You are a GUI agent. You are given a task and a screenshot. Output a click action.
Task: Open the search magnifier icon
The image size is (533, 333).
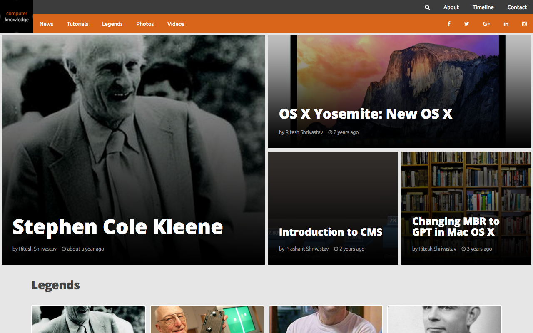point(427,7)
